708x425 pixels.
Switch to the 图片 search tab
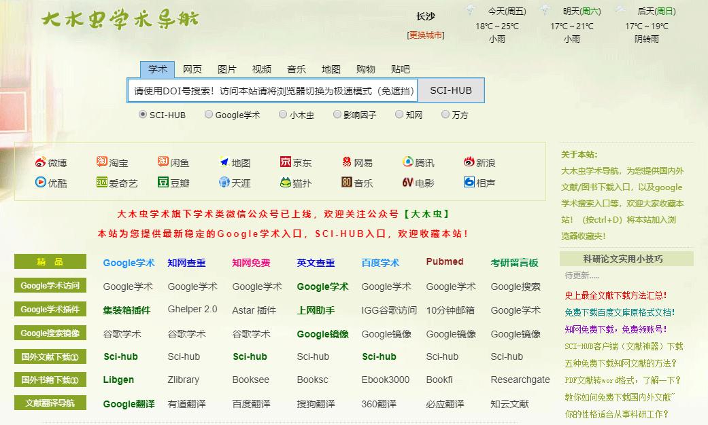point(225,69)
